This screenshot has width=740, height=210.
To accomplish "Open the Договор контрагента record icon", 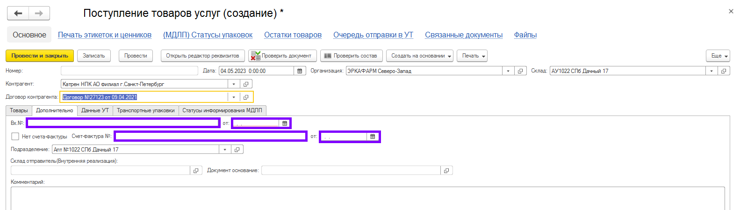I will point(246,97).
